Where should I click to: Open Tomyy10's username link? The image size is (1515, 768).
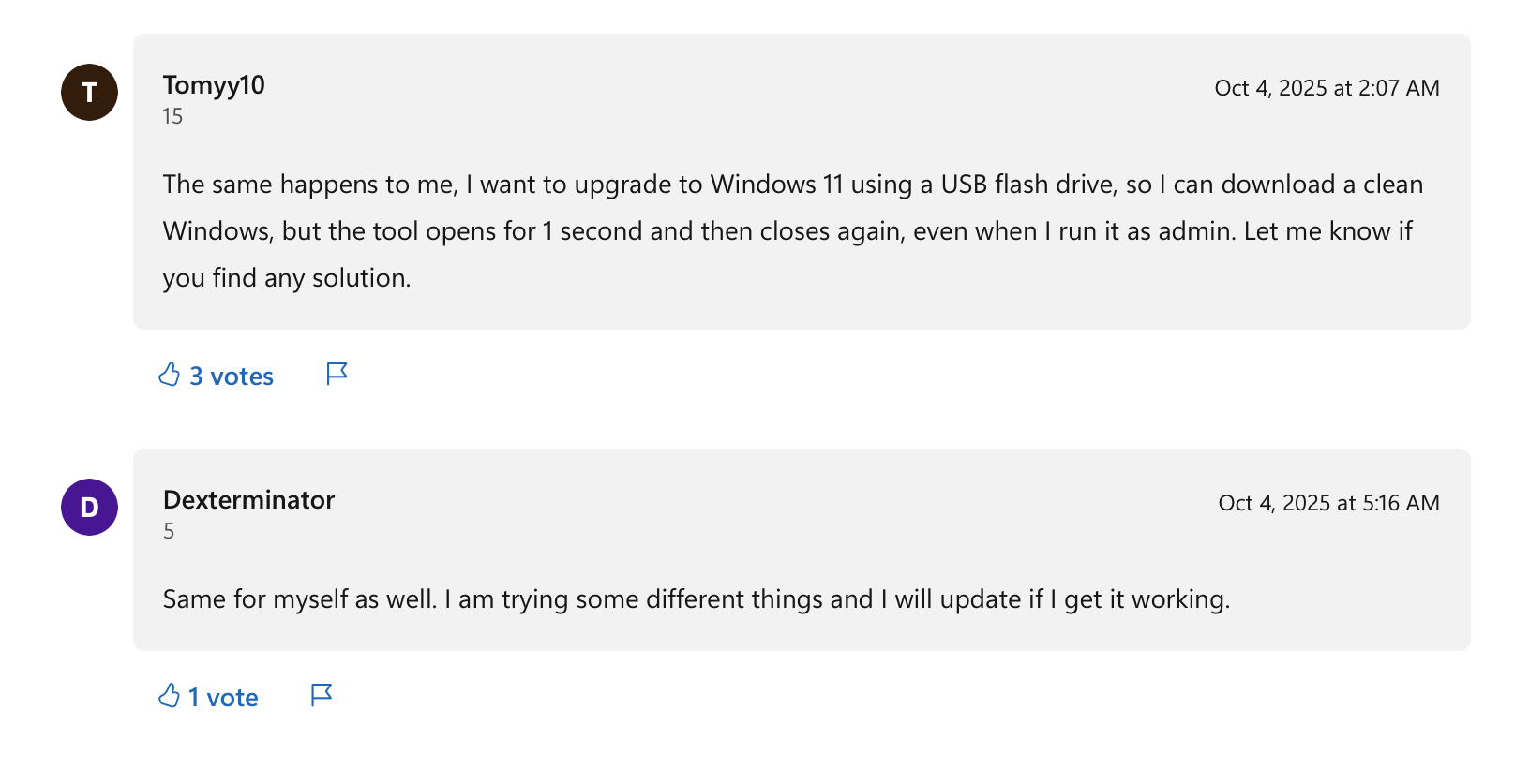coord(214,85)
